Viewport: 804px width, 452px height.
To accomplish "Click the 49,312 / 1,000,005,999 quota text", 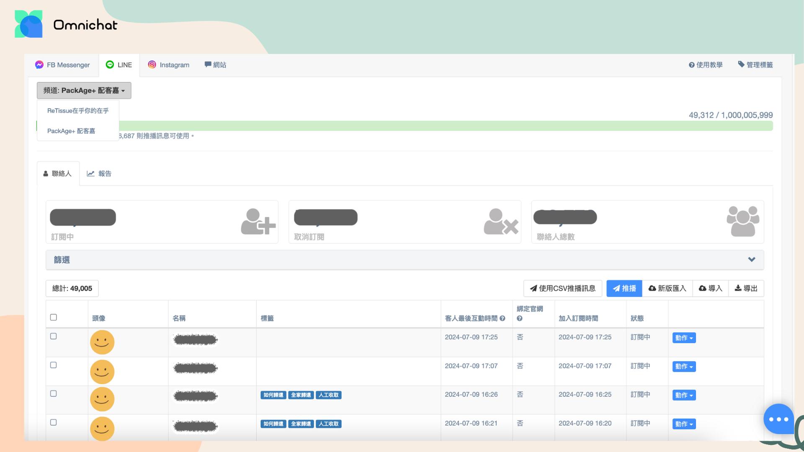I will click(731, 115).
